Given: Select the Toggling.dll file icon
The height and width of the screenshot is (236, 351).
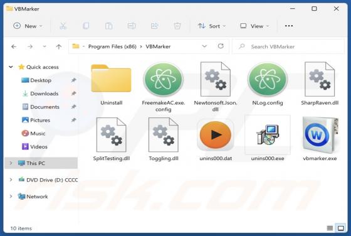Looking at the screenshot, I should click(164, 135).
